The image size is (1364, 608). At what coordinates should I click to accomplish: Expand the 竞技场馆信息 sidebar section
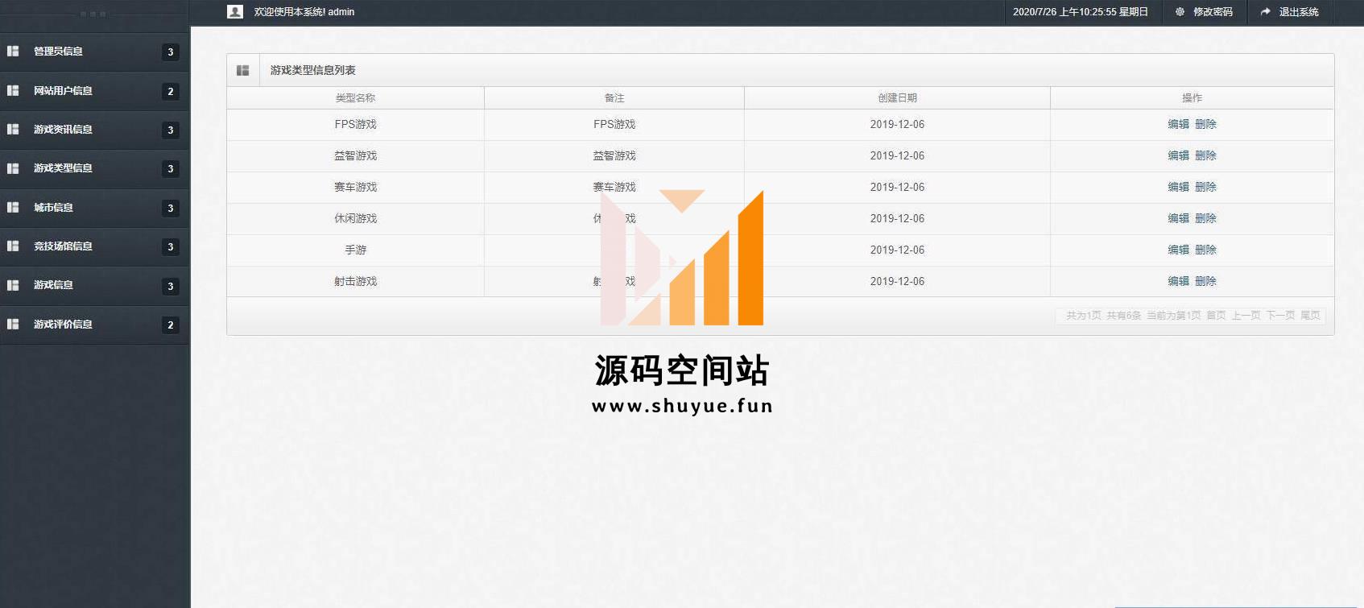click(63, 246)
